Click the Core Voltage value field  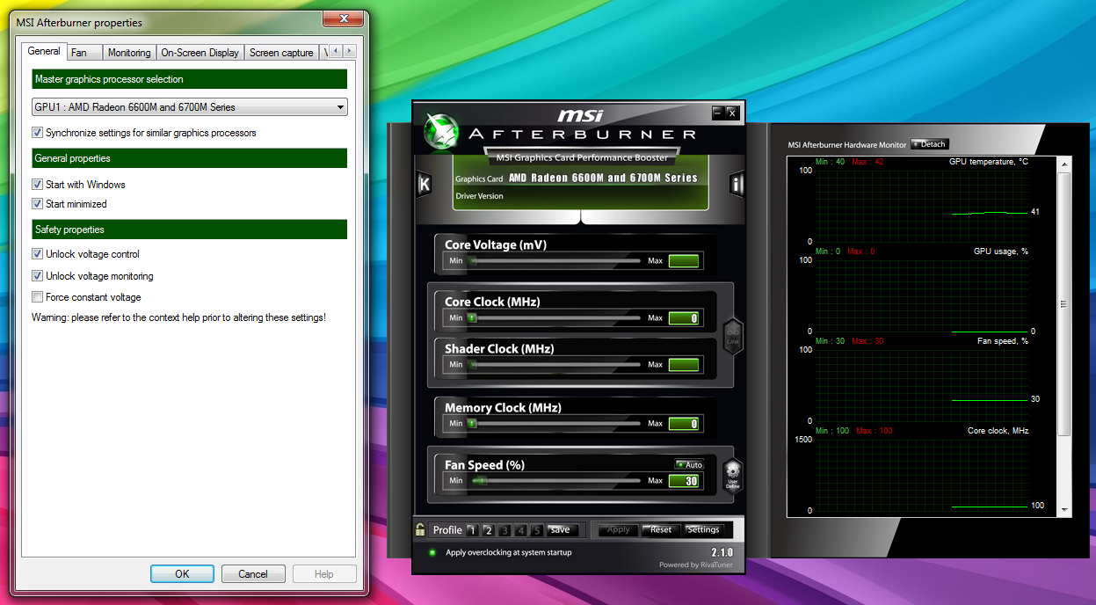pyautogui.click(x=684, y=261)
